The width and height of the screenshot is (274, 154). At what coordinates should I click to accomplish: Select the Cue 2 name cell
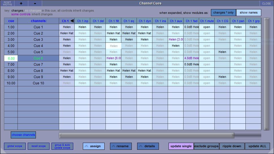[x=38, y=33]
